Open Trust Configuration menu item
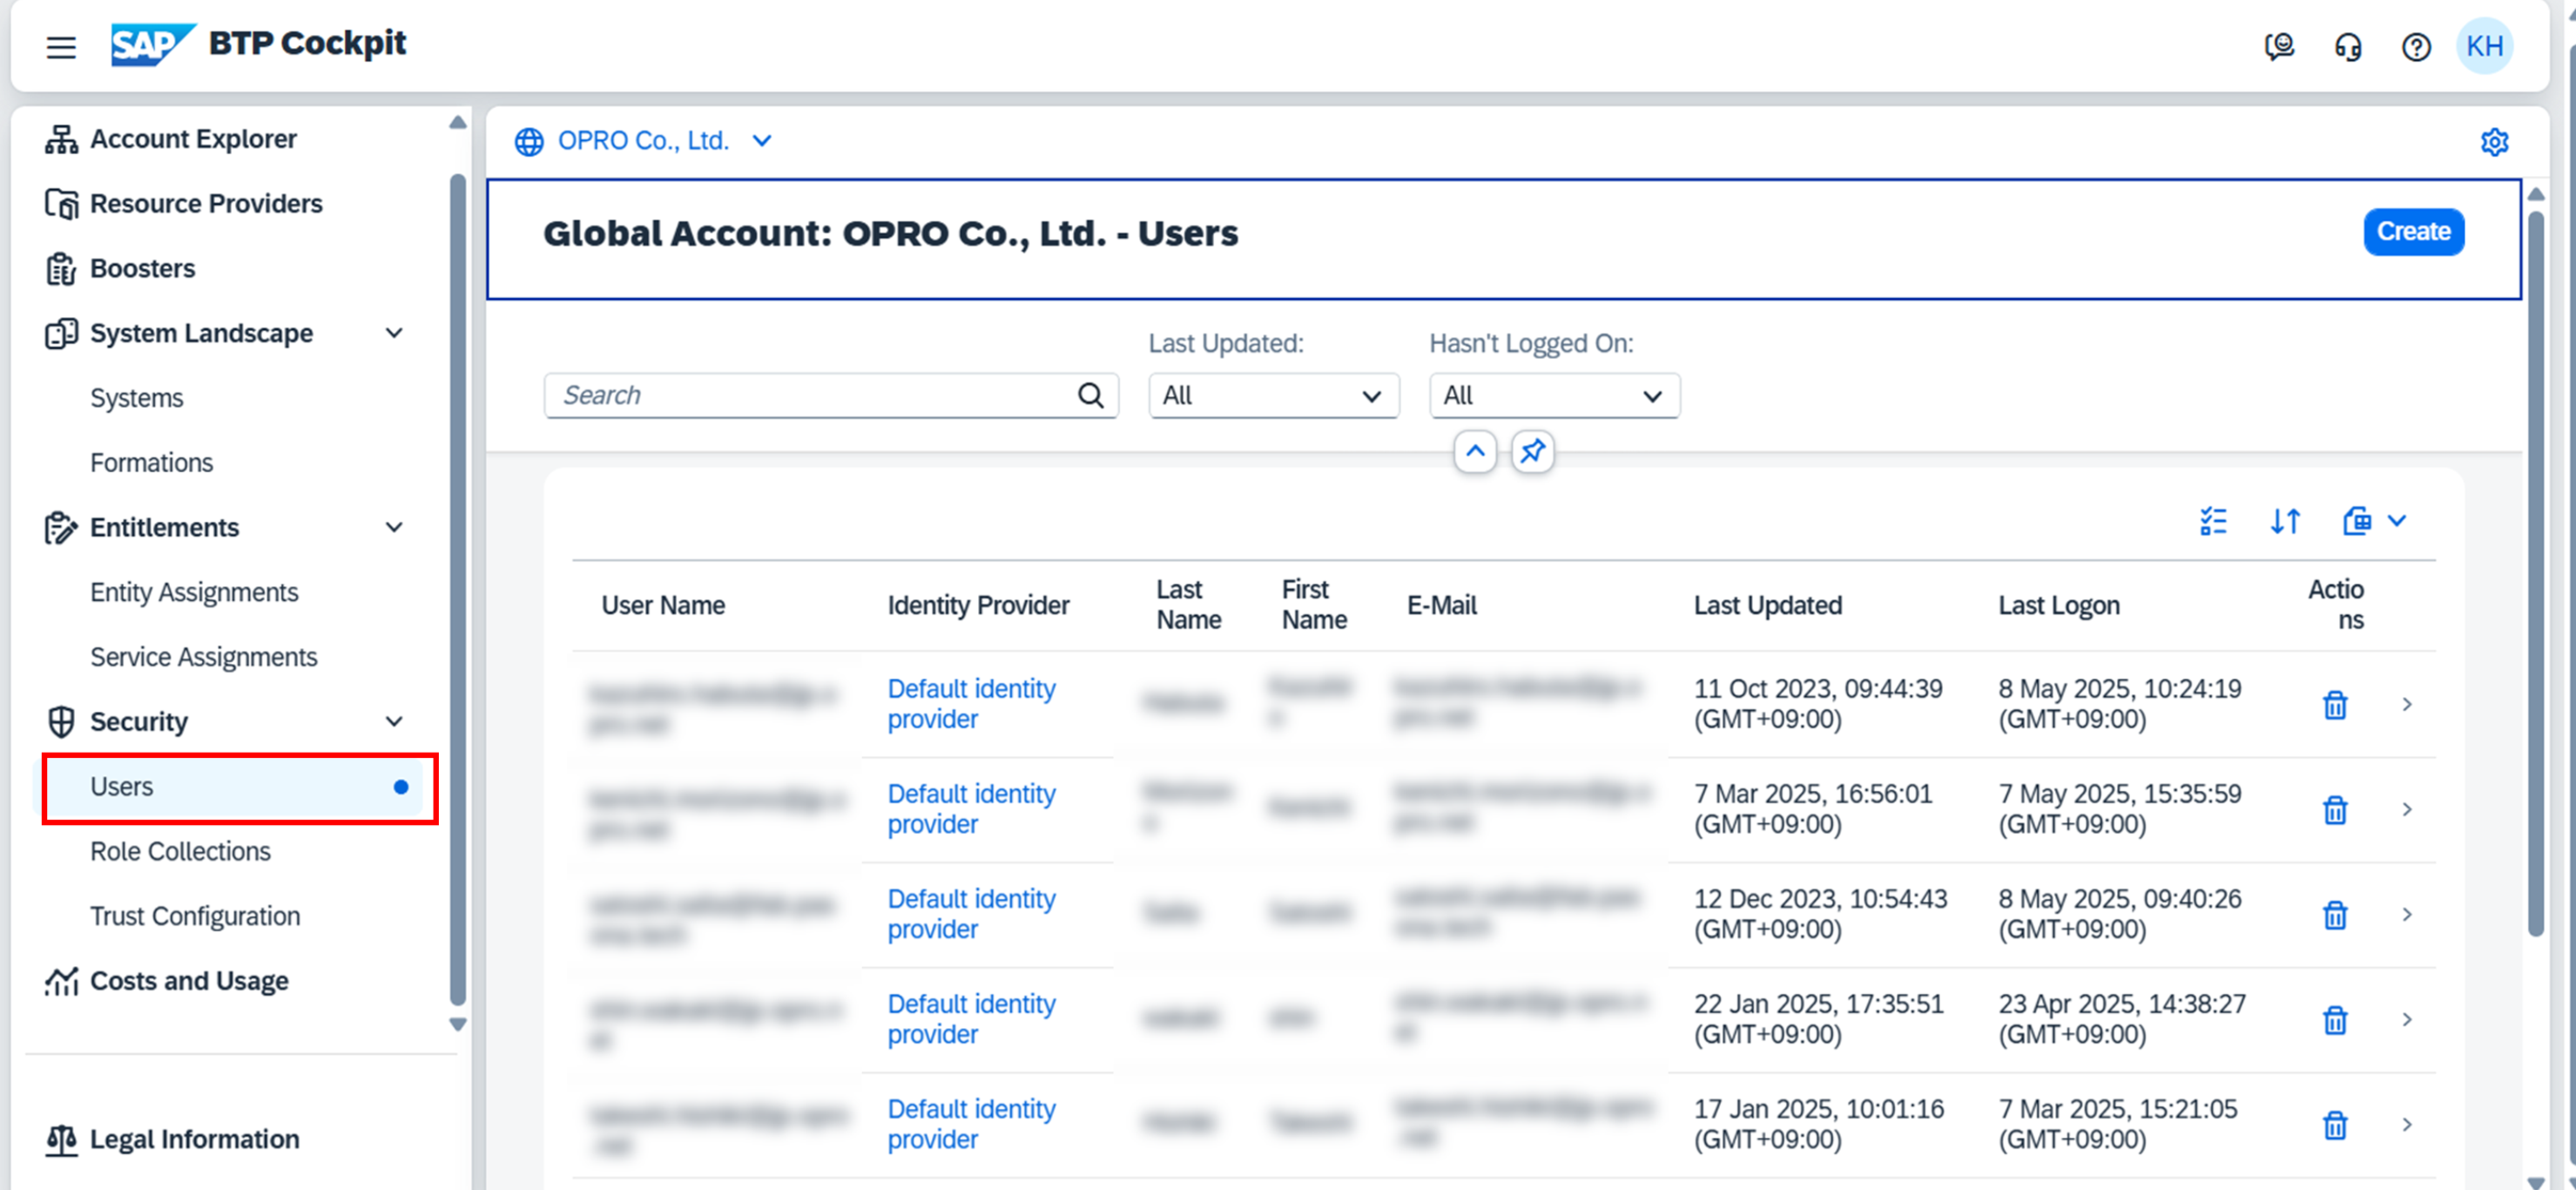 coord(195,916)
